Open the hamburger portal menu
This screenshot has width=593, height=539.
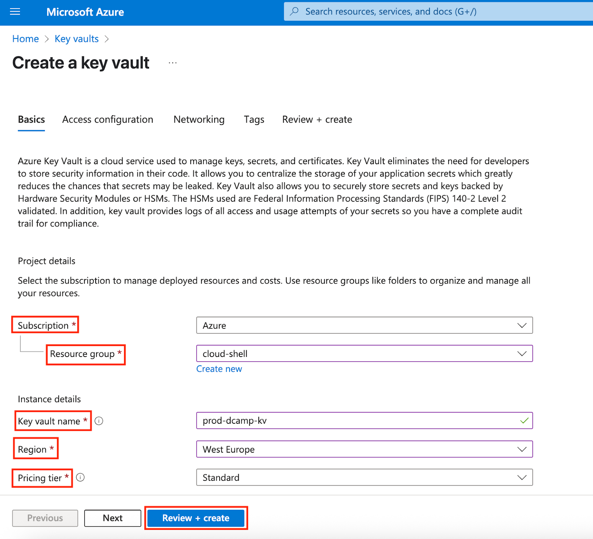click(15, 12)
